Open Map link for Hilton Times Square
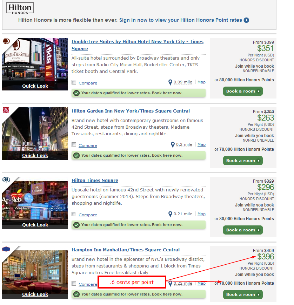Viewport: 294px width, 305px height. click(201, 214)
